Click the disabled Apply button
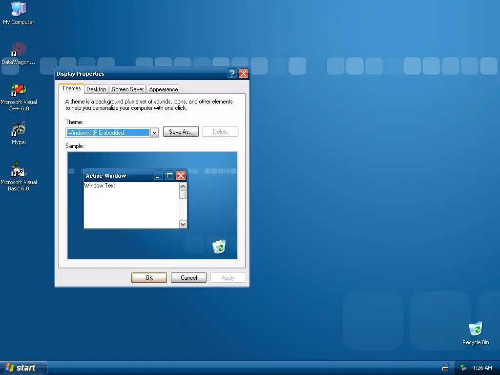This screenshot has width=500, height=375. pyautogui.click(x=228, y=278)
